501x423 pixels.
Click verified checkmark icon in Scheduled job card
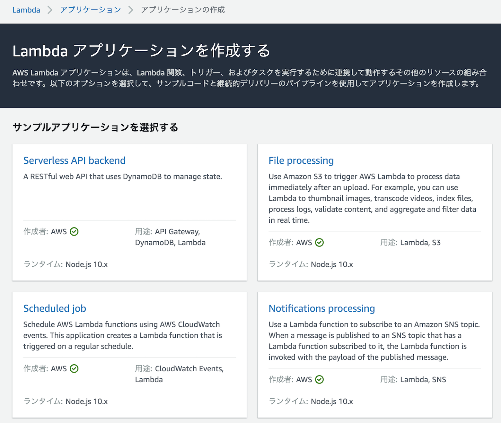click(74, 368)
